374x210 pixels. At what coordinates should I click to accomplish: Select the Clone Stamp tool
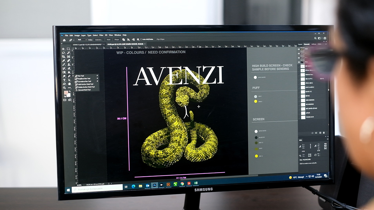coord(69,64)
